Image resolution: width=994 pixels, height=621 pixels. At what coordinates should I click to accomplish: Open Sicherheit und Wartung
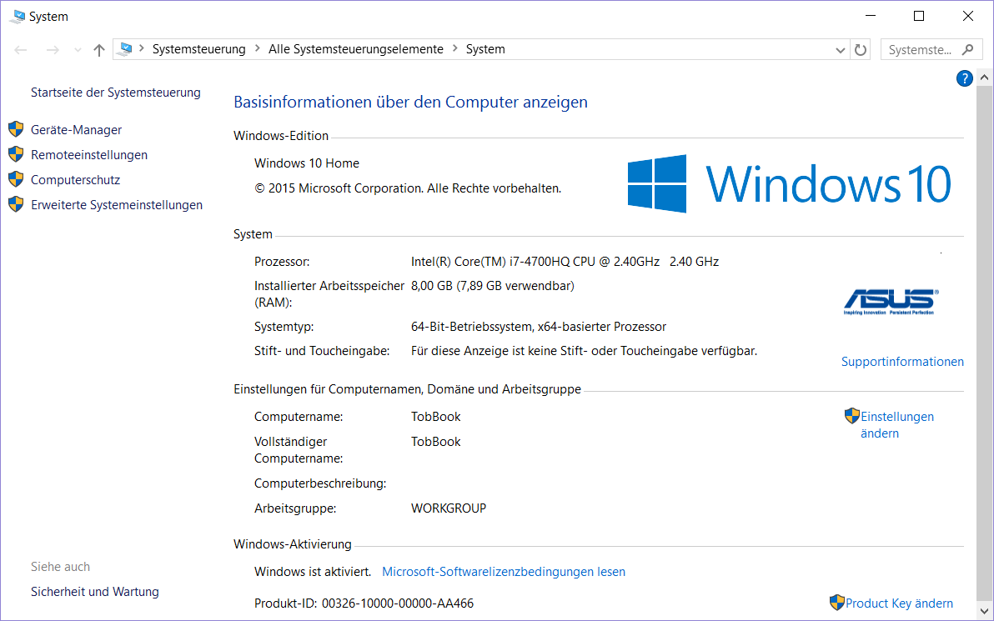tap(94, 592)
